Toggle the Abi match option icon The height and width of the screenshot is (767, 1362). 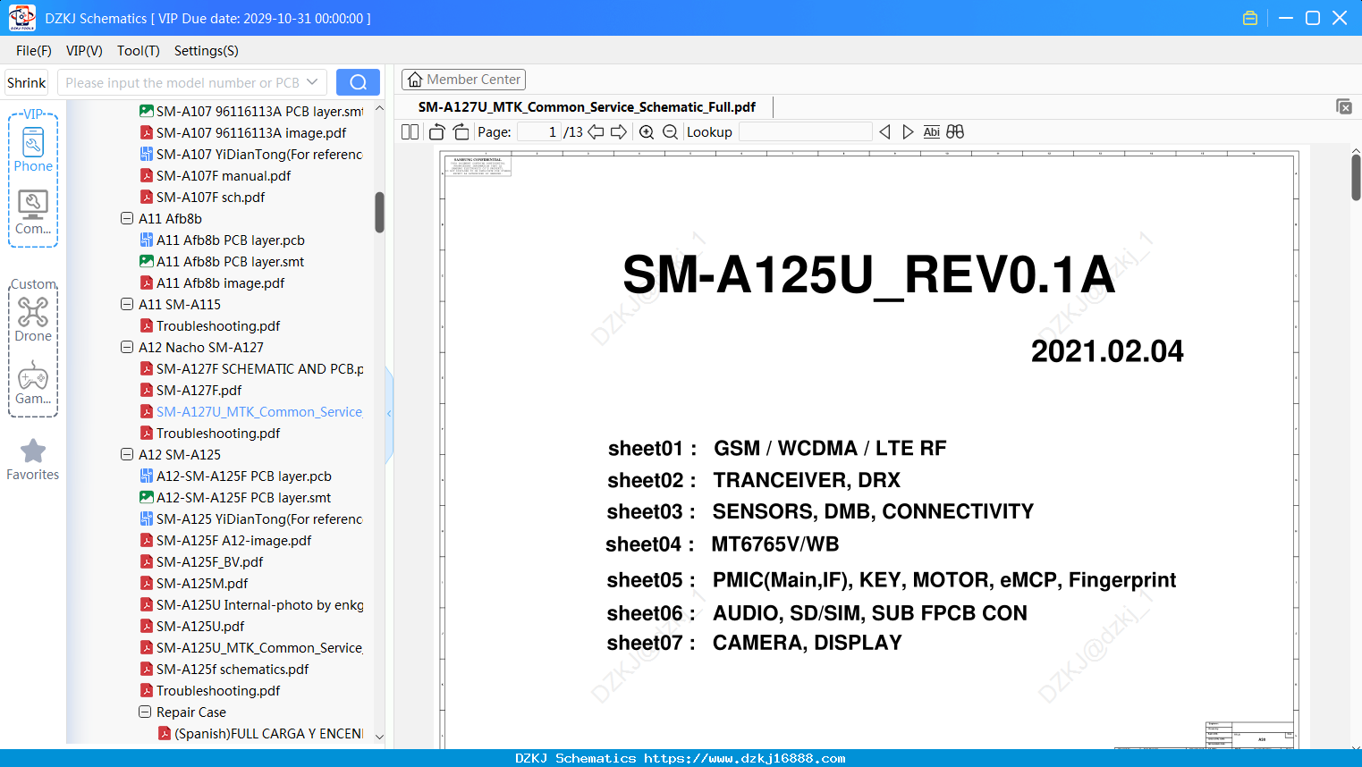931,132
